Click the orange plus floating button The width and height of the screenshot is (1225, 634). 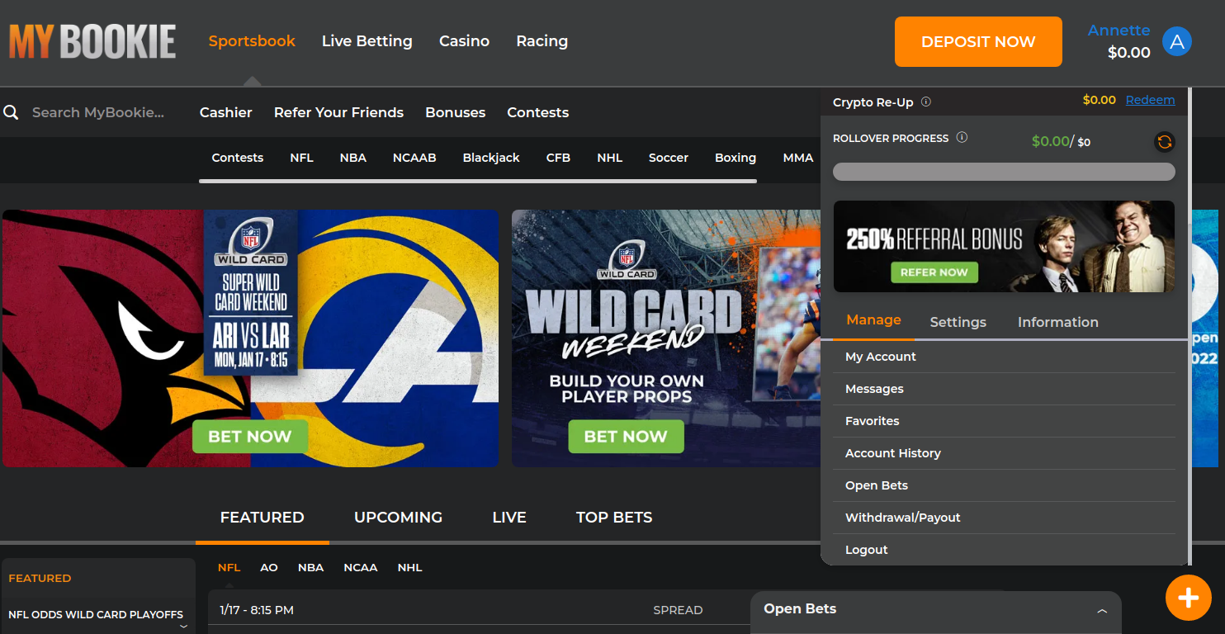pos(1189,597)
